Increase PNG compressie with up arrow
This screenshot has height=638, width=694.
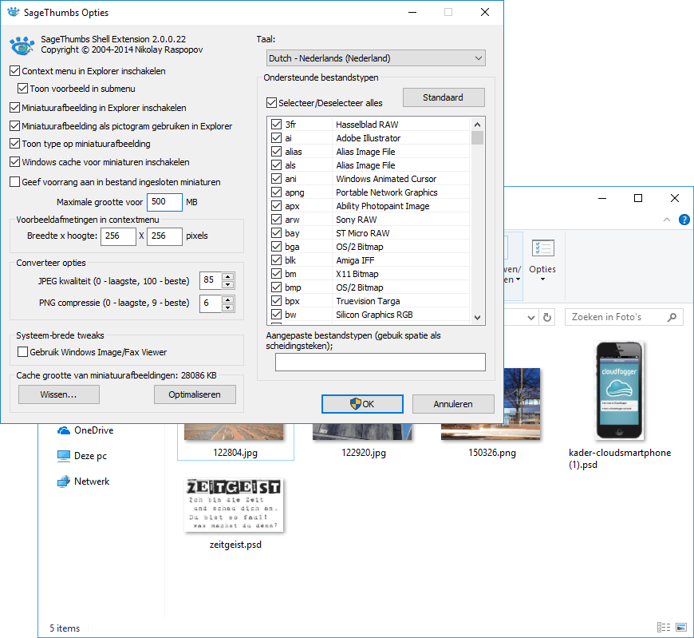(x=228, y=299)
